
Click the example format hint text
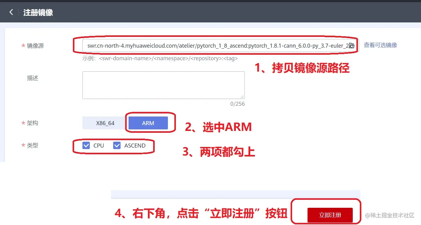click(160, 58)
